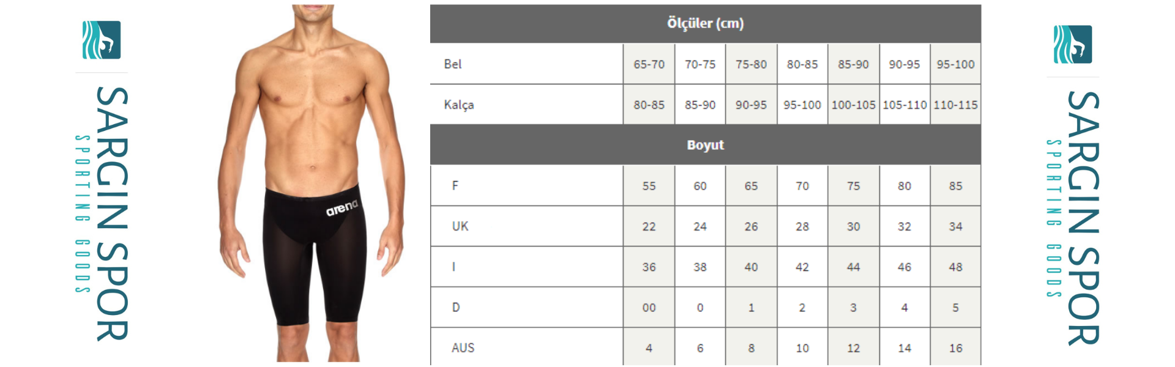Select the Boyut section header
Viewport: 1175px width, 367px height.
coord(706,145)
